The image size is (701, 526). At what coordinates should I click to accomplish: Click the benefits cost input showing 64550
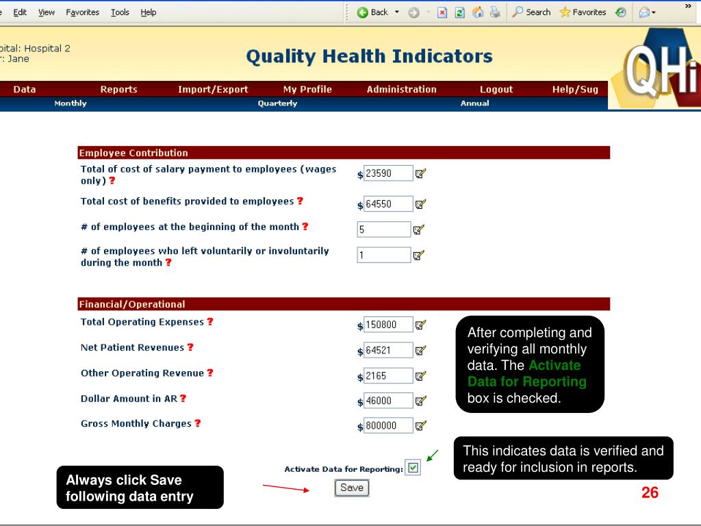coord(388,204)
